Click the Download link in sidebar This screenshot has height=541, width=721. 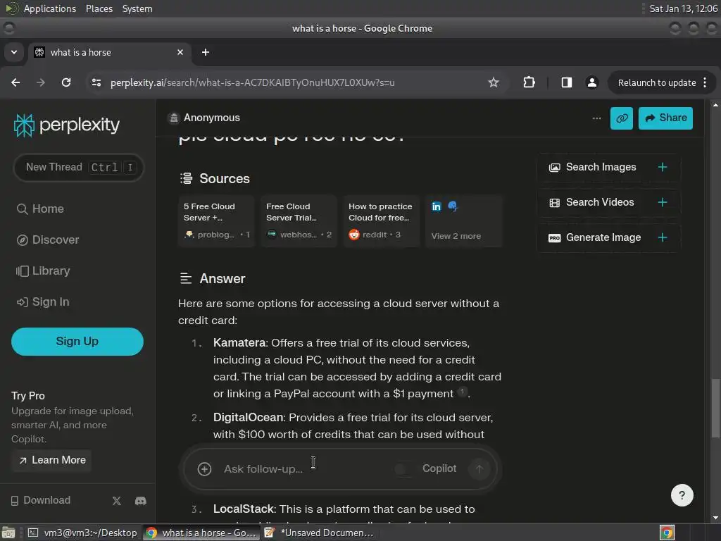(41, 500)
